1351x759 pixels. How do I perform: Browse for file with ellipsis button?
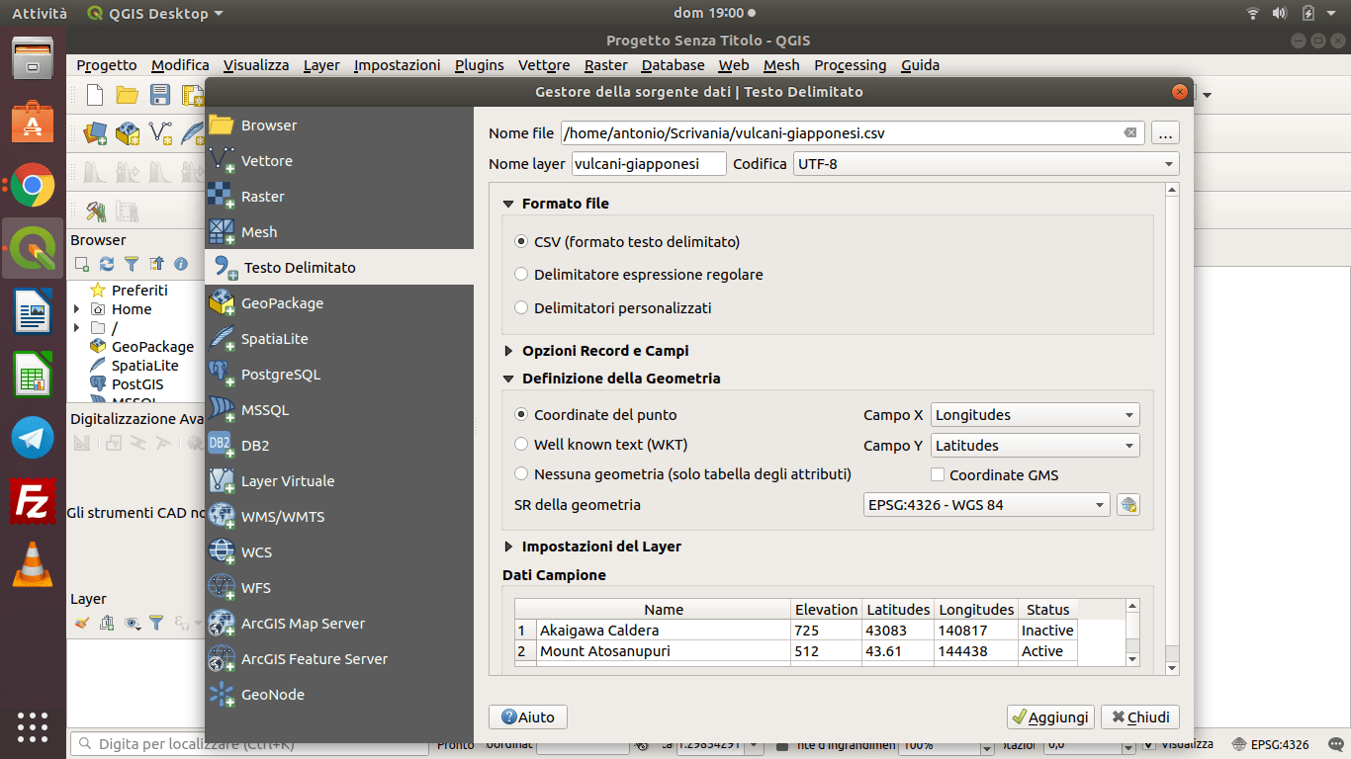pyautogui.click(x=1165, y=133)
